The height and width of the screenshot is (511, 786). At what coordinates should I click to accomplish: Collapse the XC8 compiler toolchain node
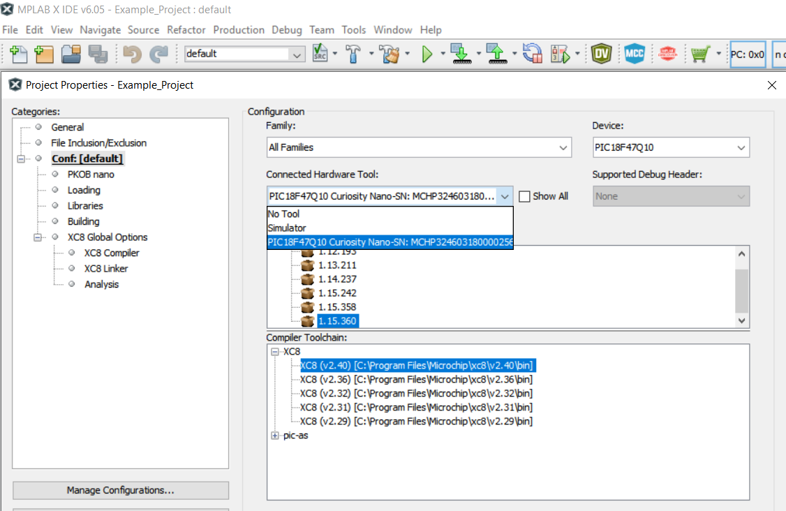pyautogui.click(x=275, y=352)
